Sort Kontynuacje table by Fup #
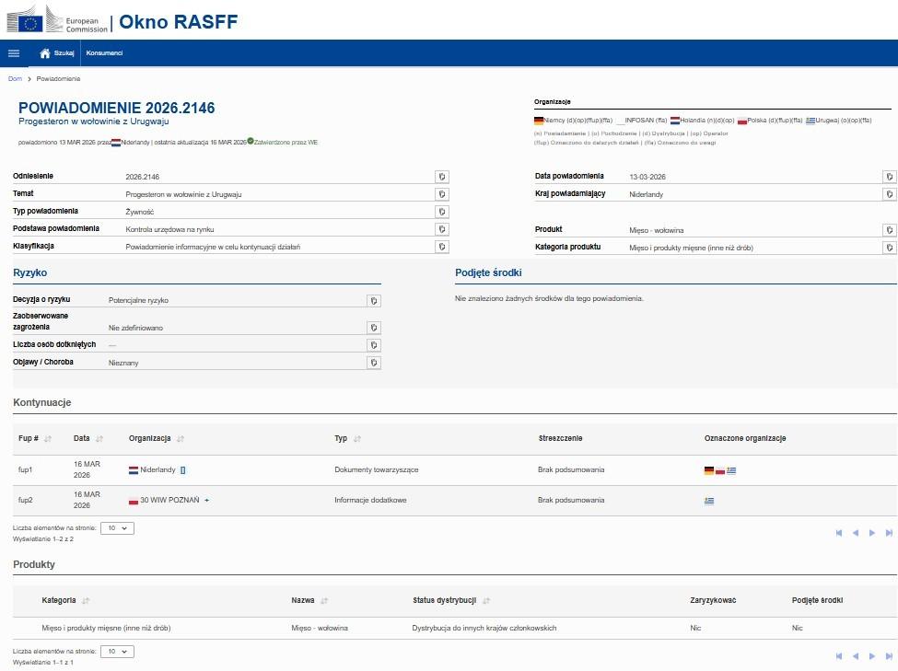This screenshot has height=671, width=898. coord(48,439)
